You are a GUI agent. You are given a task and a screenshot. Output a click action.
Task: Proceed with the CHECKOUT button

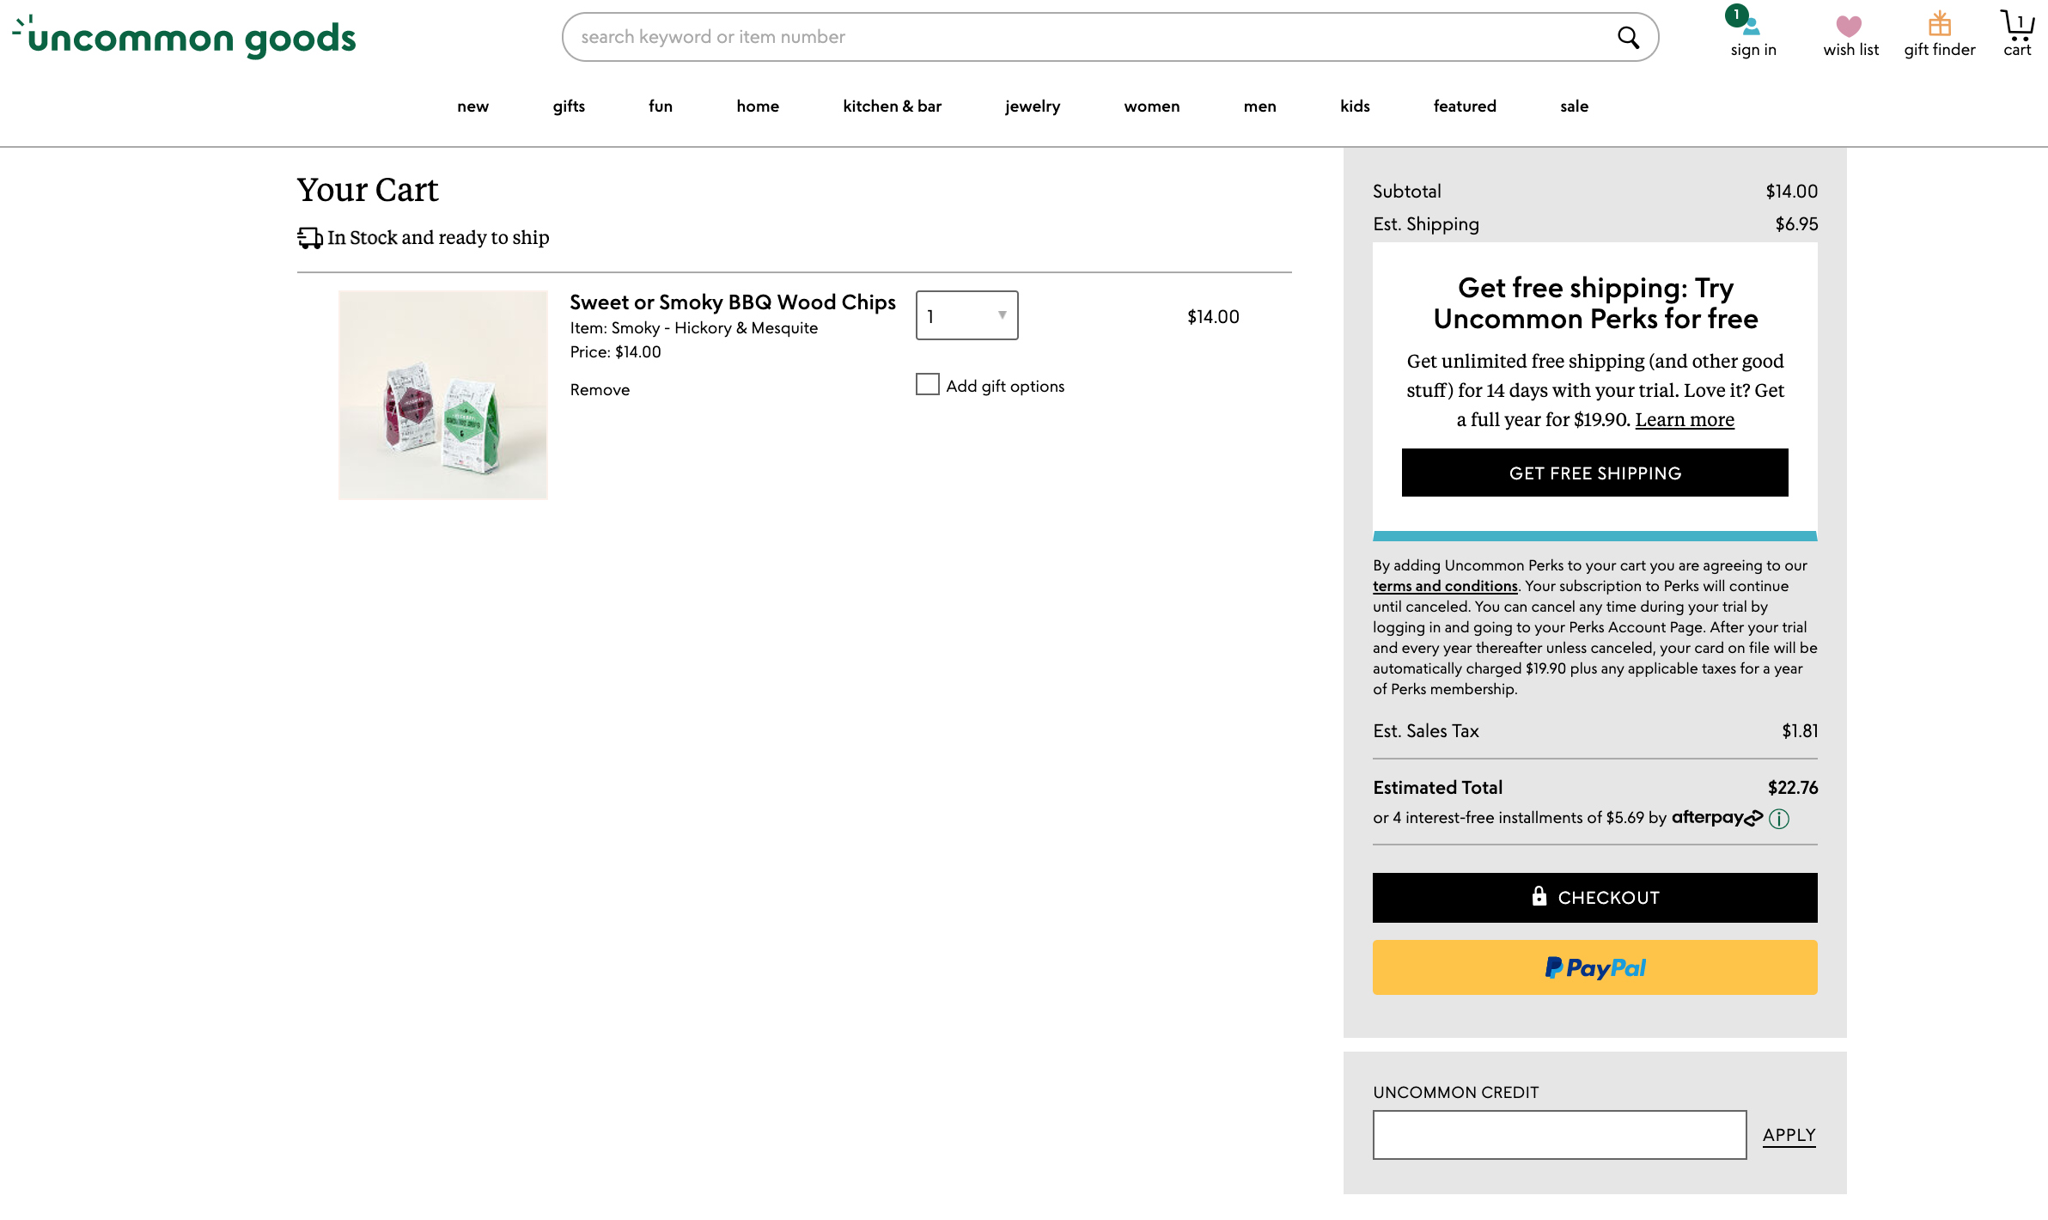(x=1594, y=897)
